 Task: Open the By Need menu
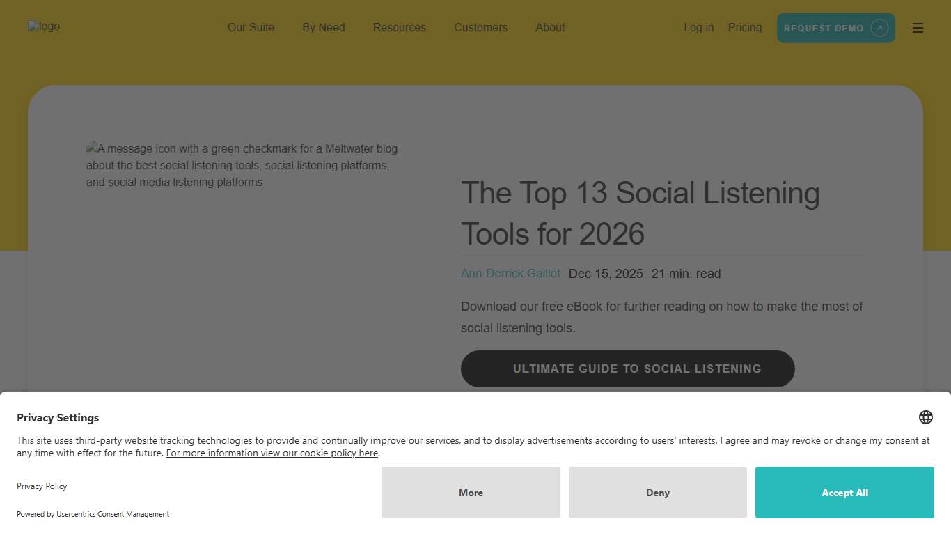[323, 28]
